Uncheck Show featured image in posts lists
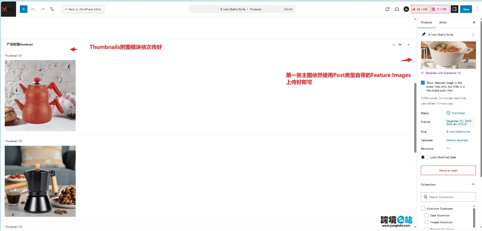Viewport: 482px width, 231px height. [423, 83]
